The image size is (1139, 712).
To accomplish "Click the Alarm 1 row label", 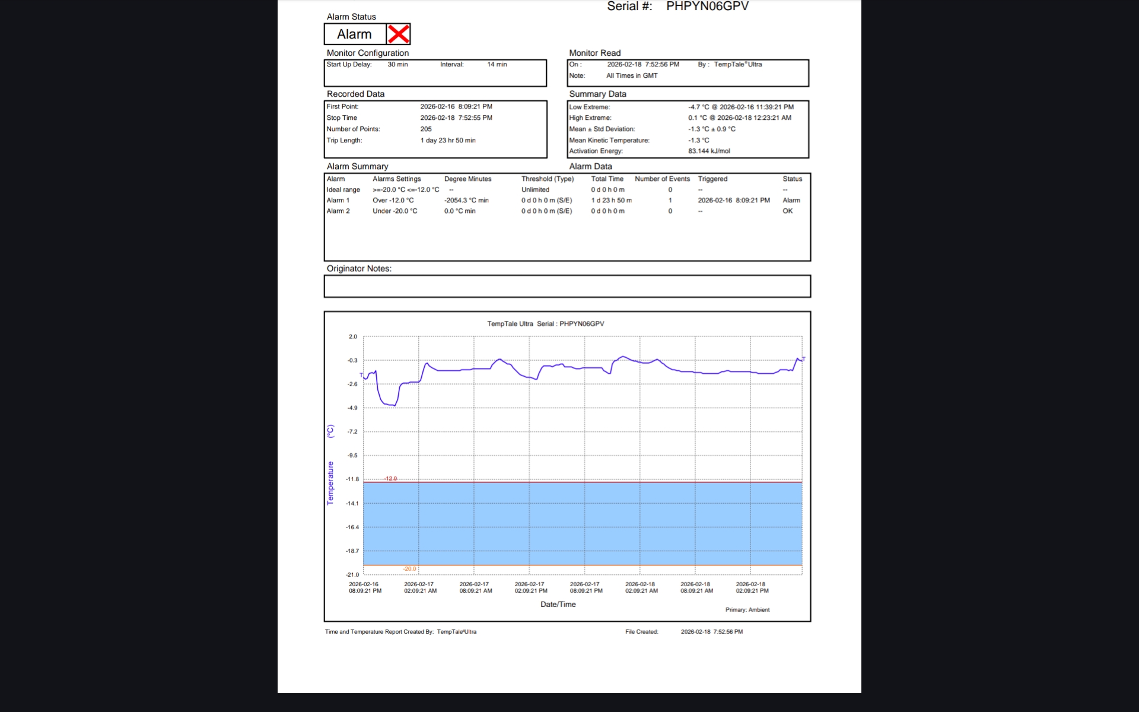I will click(x=338, y=201).
